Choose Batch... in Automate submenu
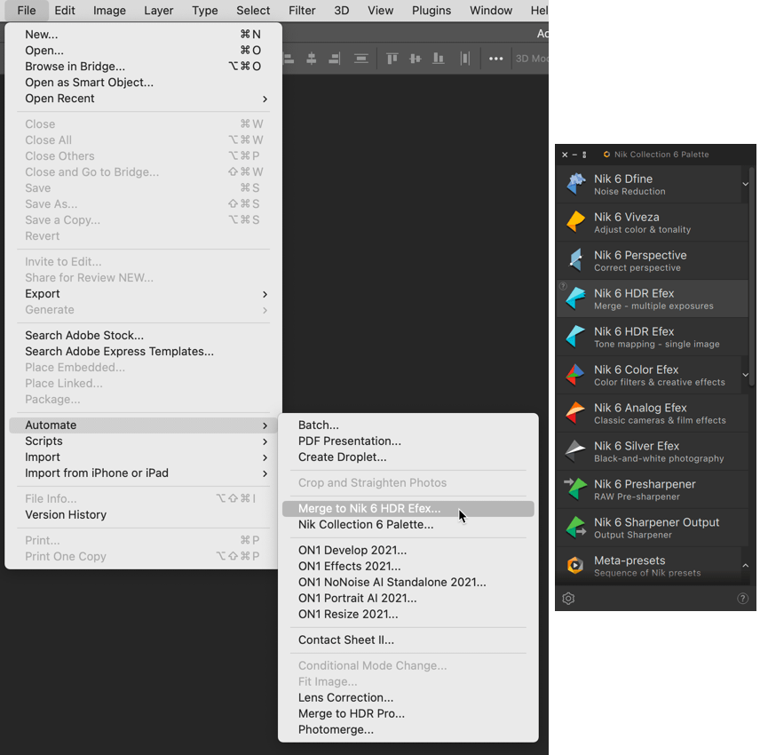The image size is (760, 755). click(408, 425)
